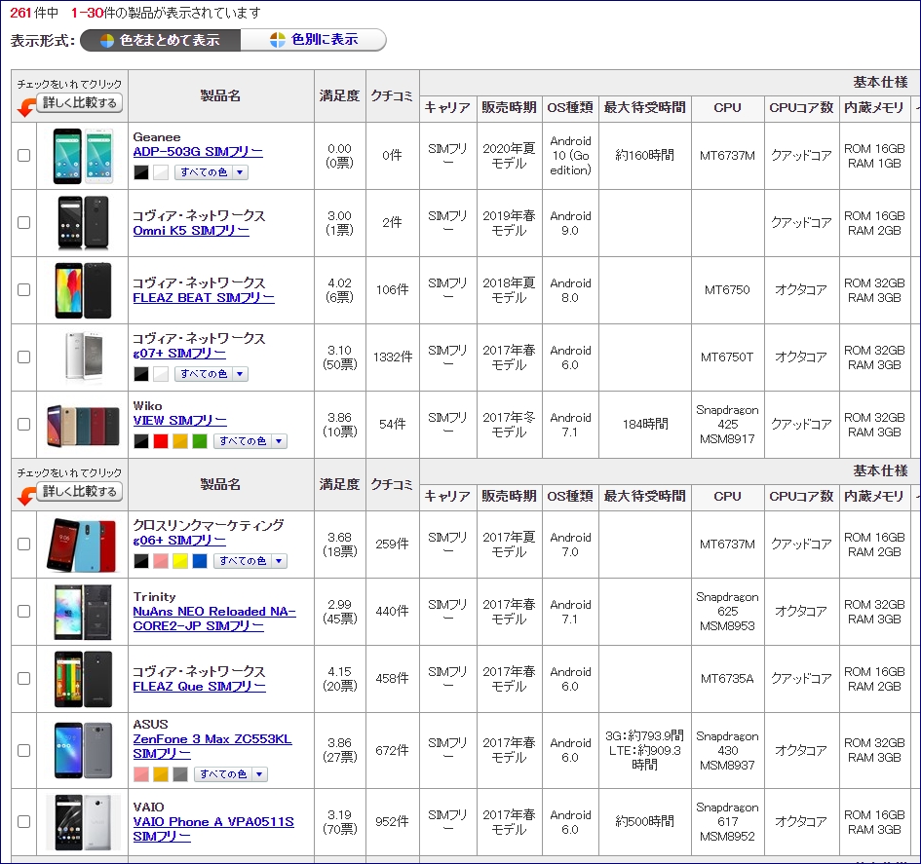
Task: Expand すべての色 dropdown for Wiko VIEW
Action: 250,441
